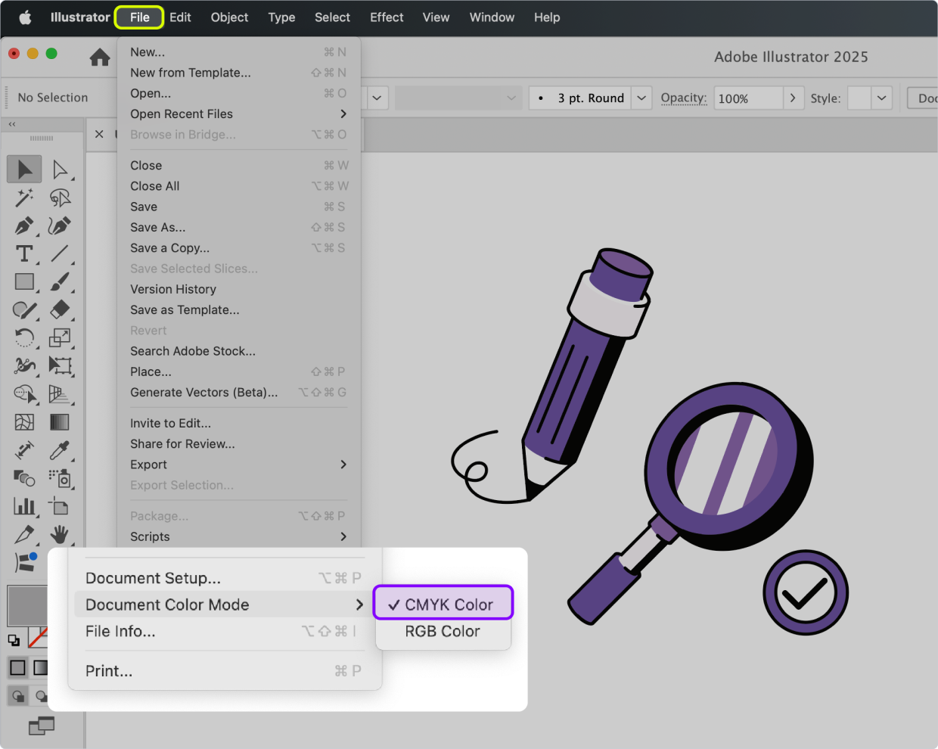Choose the Magic Wand tool
This screenshot has width=938, height=749.
pyautogui.click(x=24, y=197)
